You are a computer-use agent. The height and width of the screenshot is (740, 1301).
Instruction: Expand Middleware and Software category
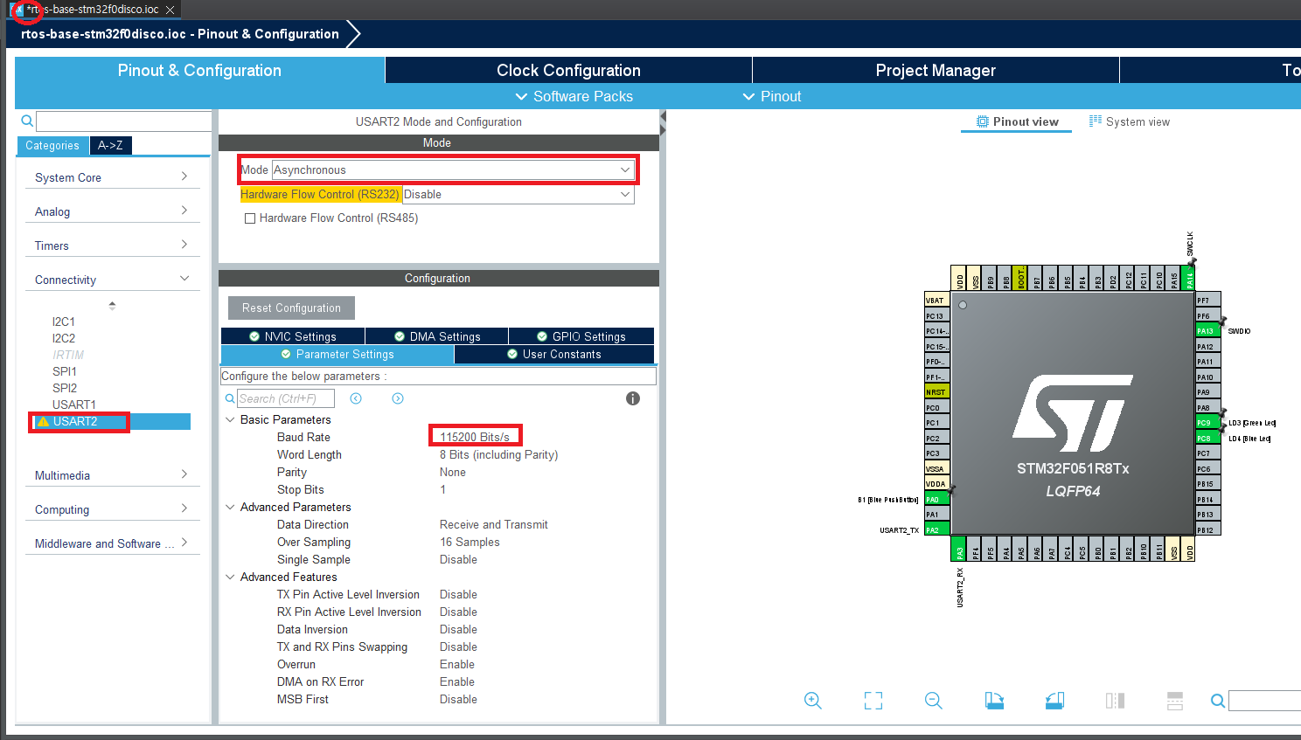coord(112,543)
